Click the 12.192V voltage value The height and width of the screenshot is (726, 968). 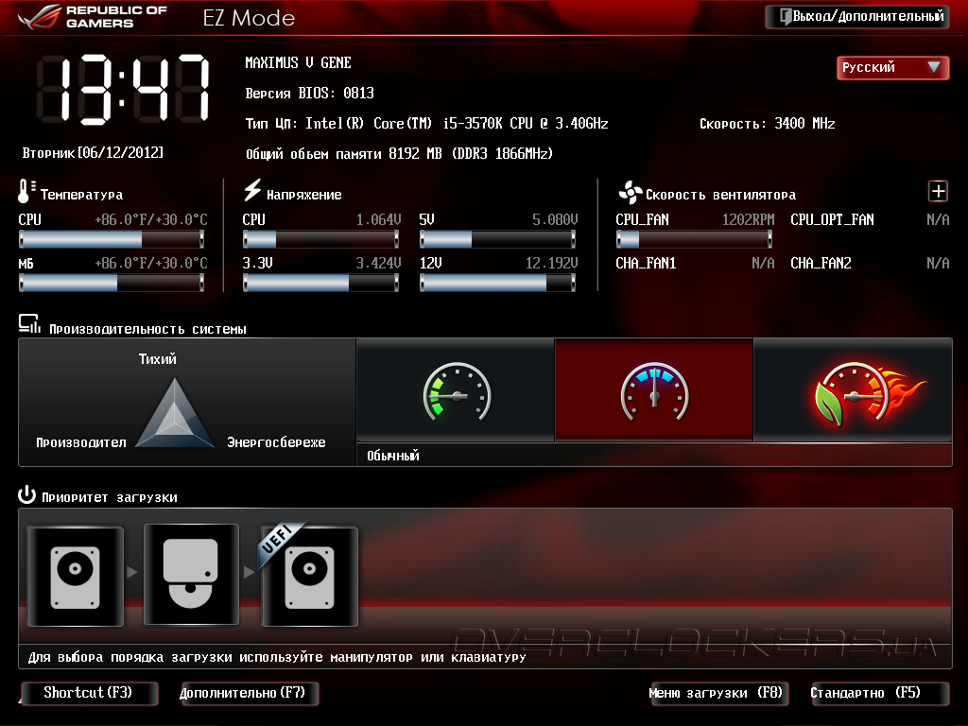point(551,264)
